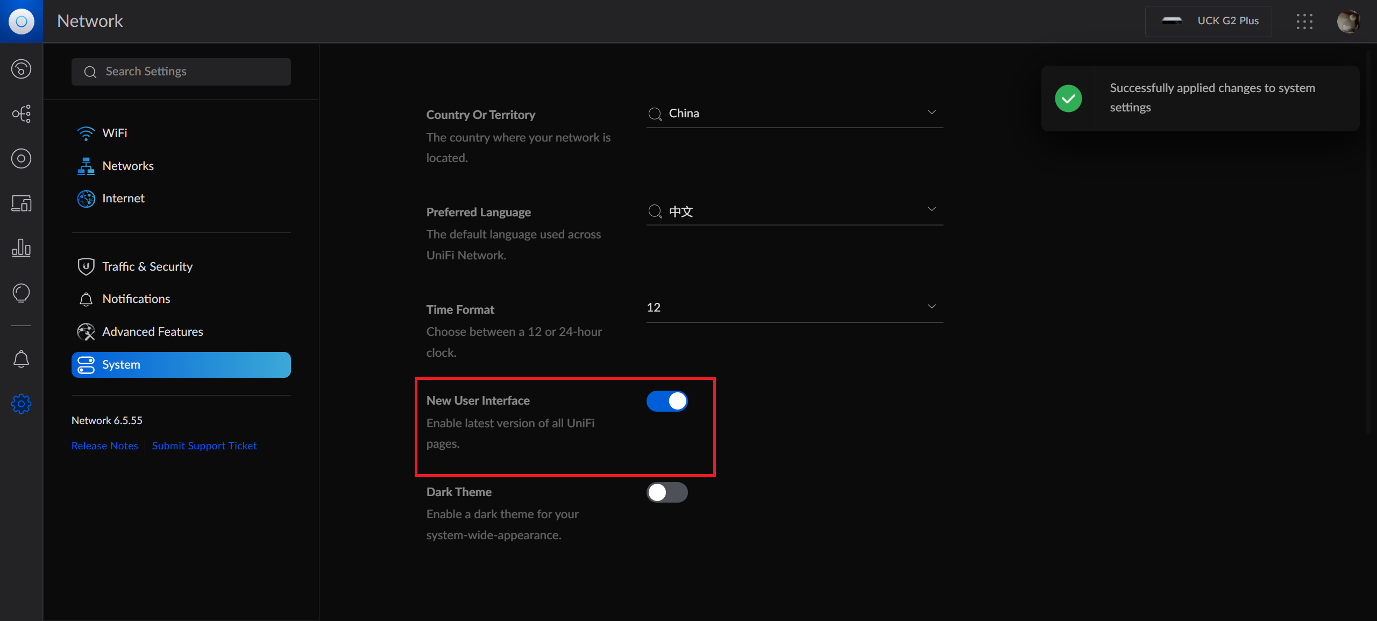
Task: Open the Submit Support Ticket link
Action: [204, 446]
